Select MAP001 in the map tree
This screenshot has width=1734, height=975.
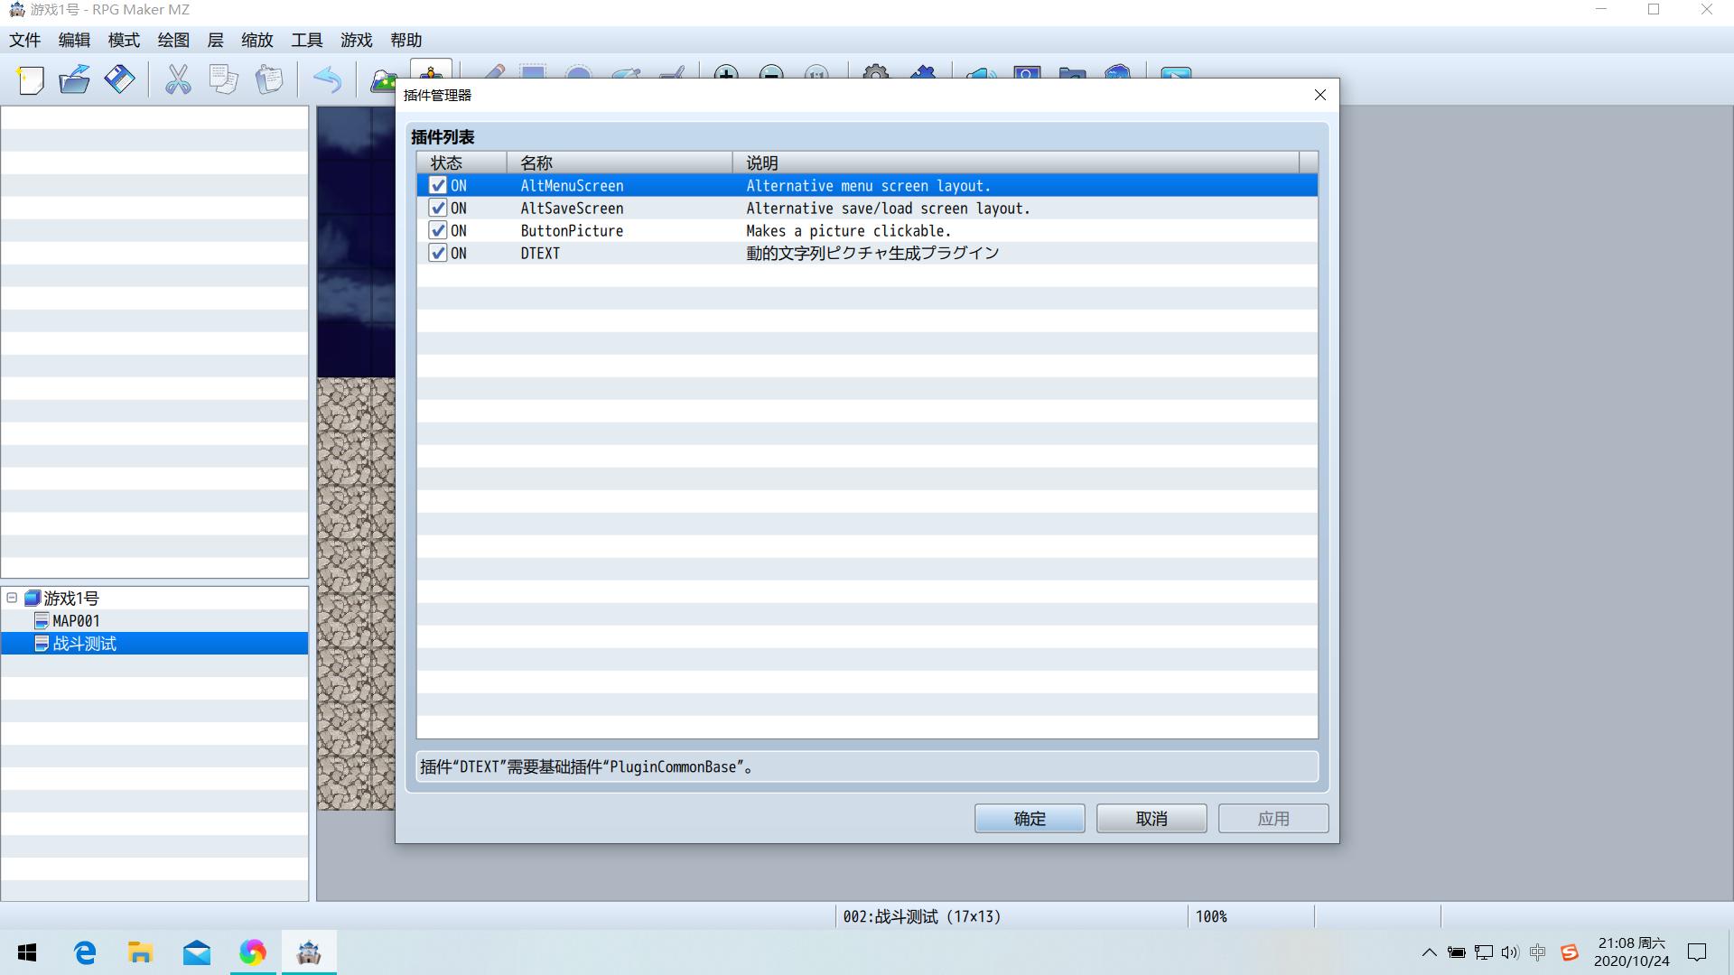tap(76, 621)
